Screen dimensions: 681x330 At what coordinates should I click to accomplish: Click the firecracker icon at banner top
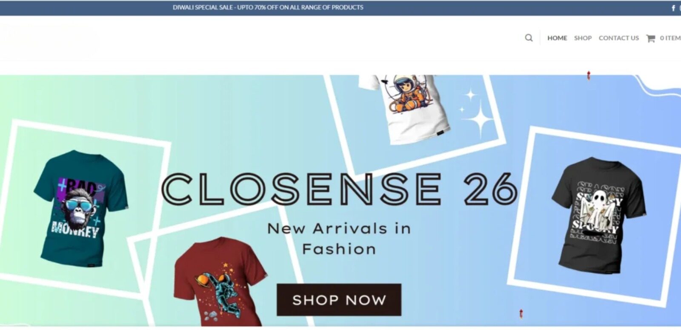589,76
